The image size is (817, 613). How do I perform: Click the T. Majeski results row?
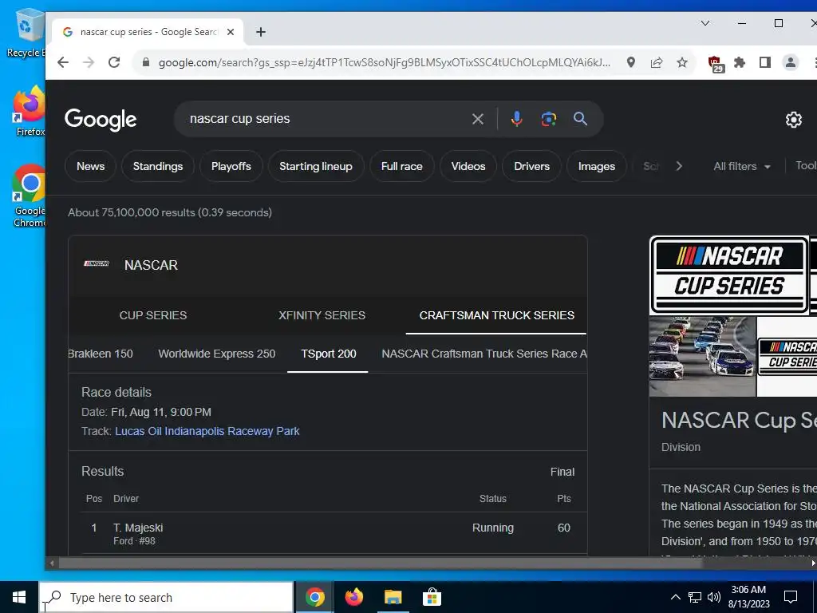[328, 533]
